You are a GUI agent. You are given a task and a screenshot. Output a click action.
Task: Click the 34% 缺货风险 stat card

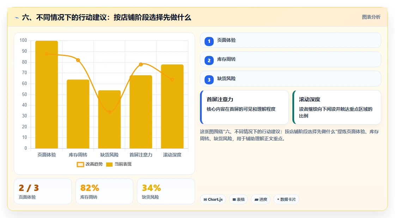(x=166, y=191)
